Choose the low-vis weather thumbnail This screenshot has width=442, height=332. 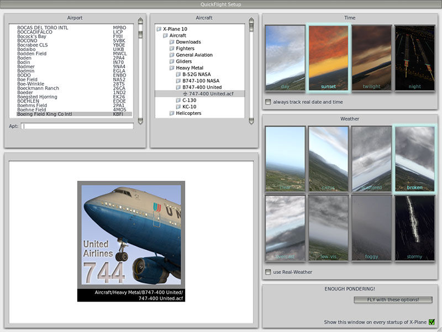pos(328,228)
